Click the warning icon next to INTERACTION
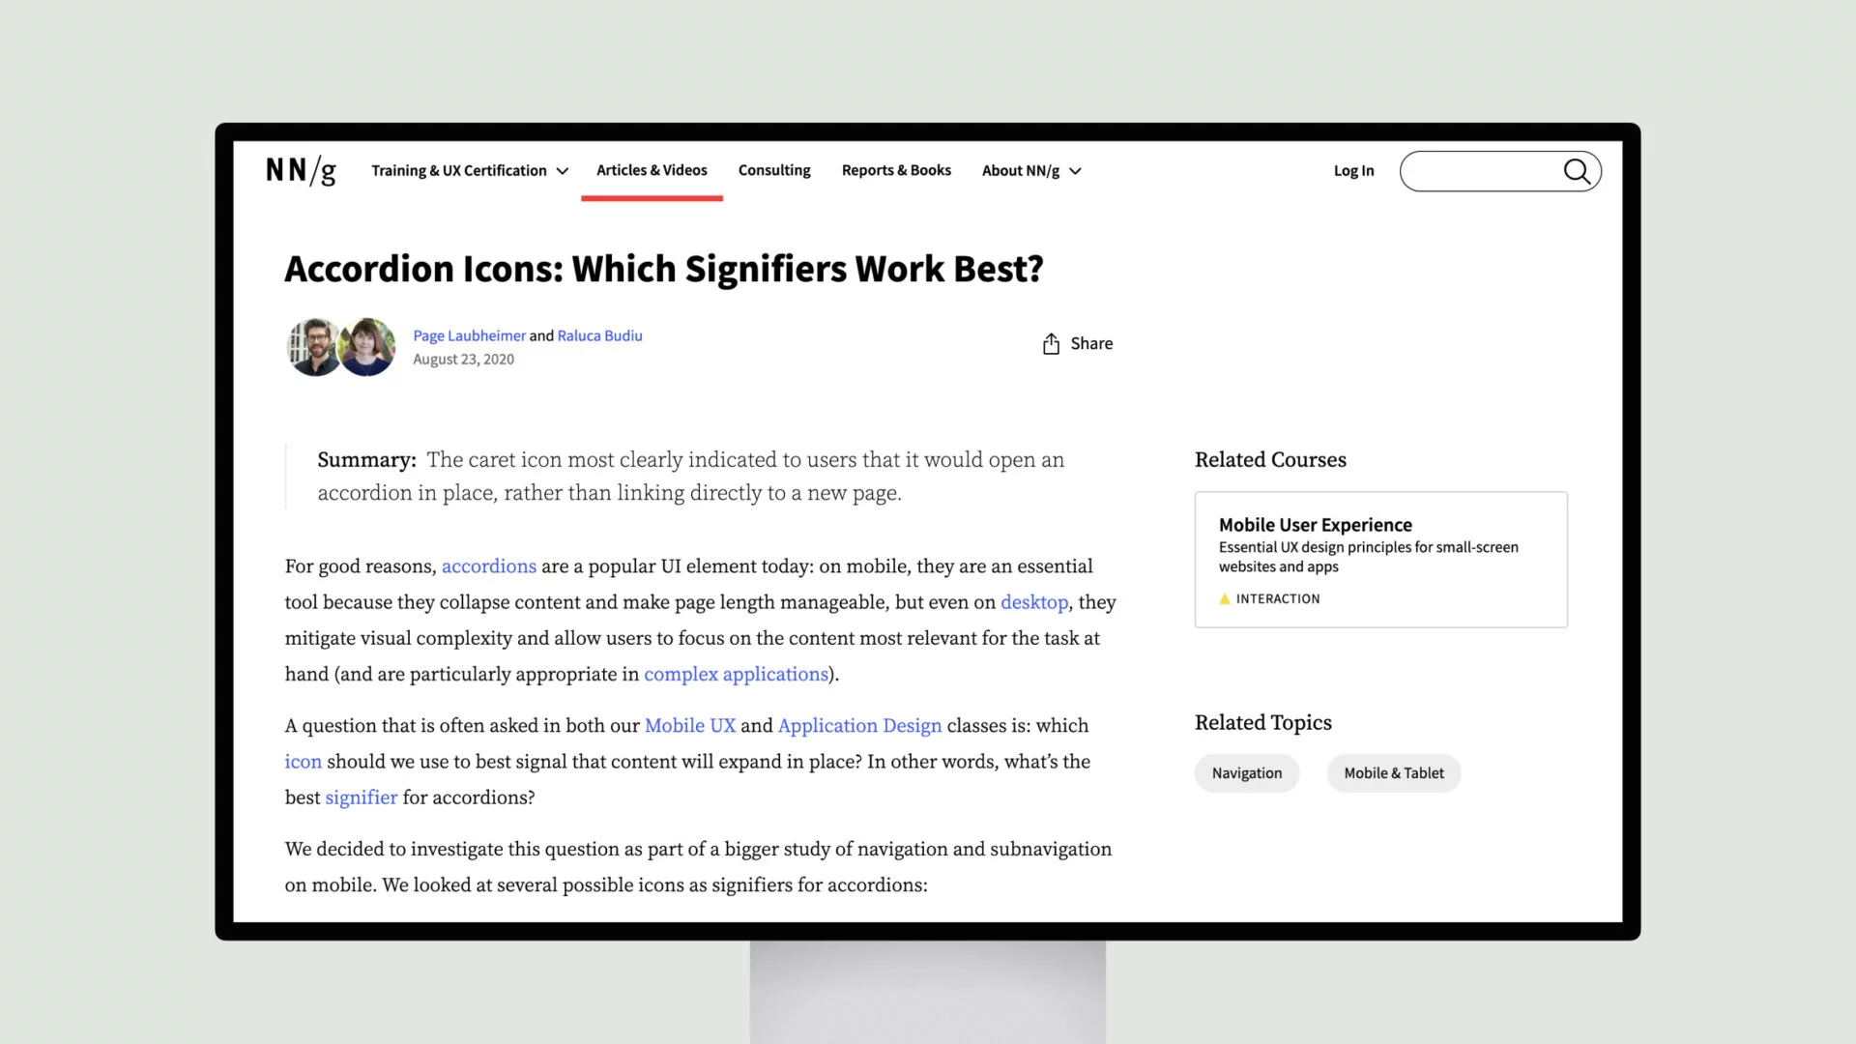The image size is (1856, 1044). click(x=1224, y=597)
